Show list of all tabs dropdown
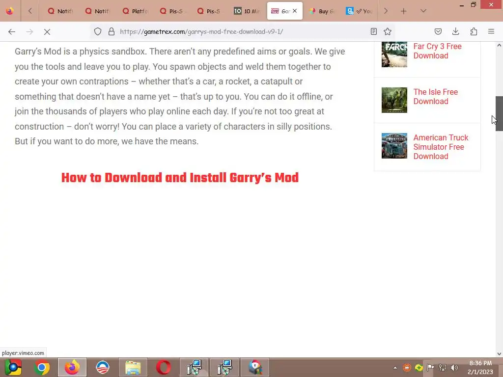The image size is (503, 377). pyautogui.click(x=423, y=11)
